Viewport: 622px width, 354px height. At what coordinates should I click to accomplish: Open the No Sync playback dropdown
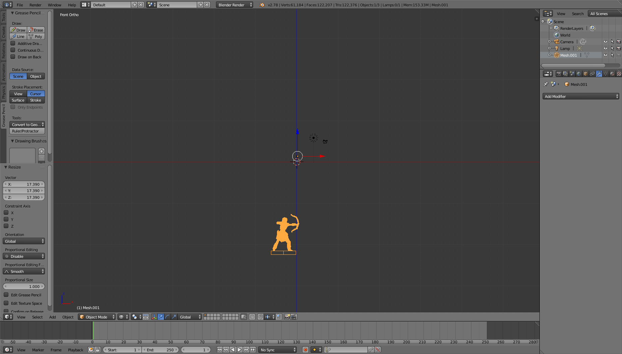[278, 350]
